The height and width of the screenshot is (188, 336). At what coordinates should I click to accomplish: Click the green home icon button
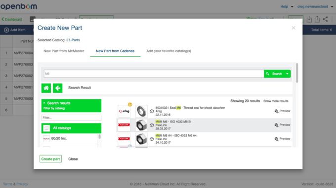click(46, 88)
